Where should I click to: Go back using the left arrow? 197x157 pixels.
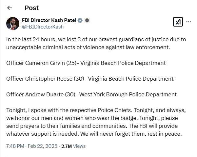(10, 8)
